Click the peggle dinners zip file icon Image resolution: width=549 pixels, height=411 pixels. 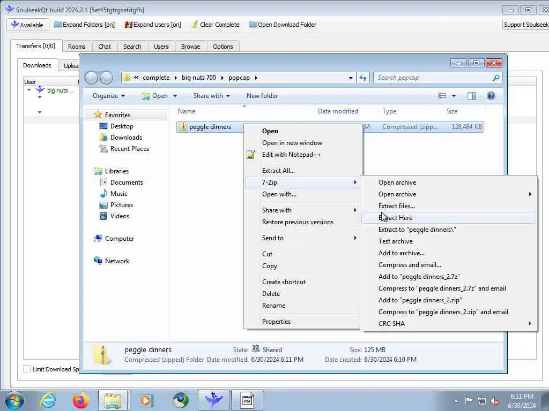182,126
